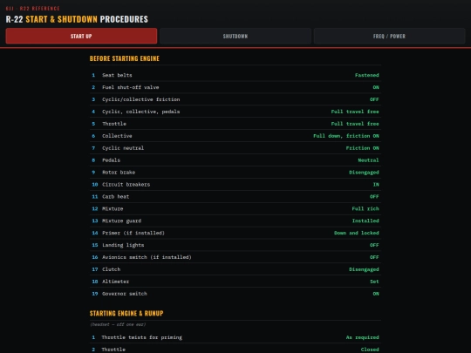Click the 'Friction ON' value text
Image resolution: width=471 pixels, height=353 pixels.
[x=362, y=148]
